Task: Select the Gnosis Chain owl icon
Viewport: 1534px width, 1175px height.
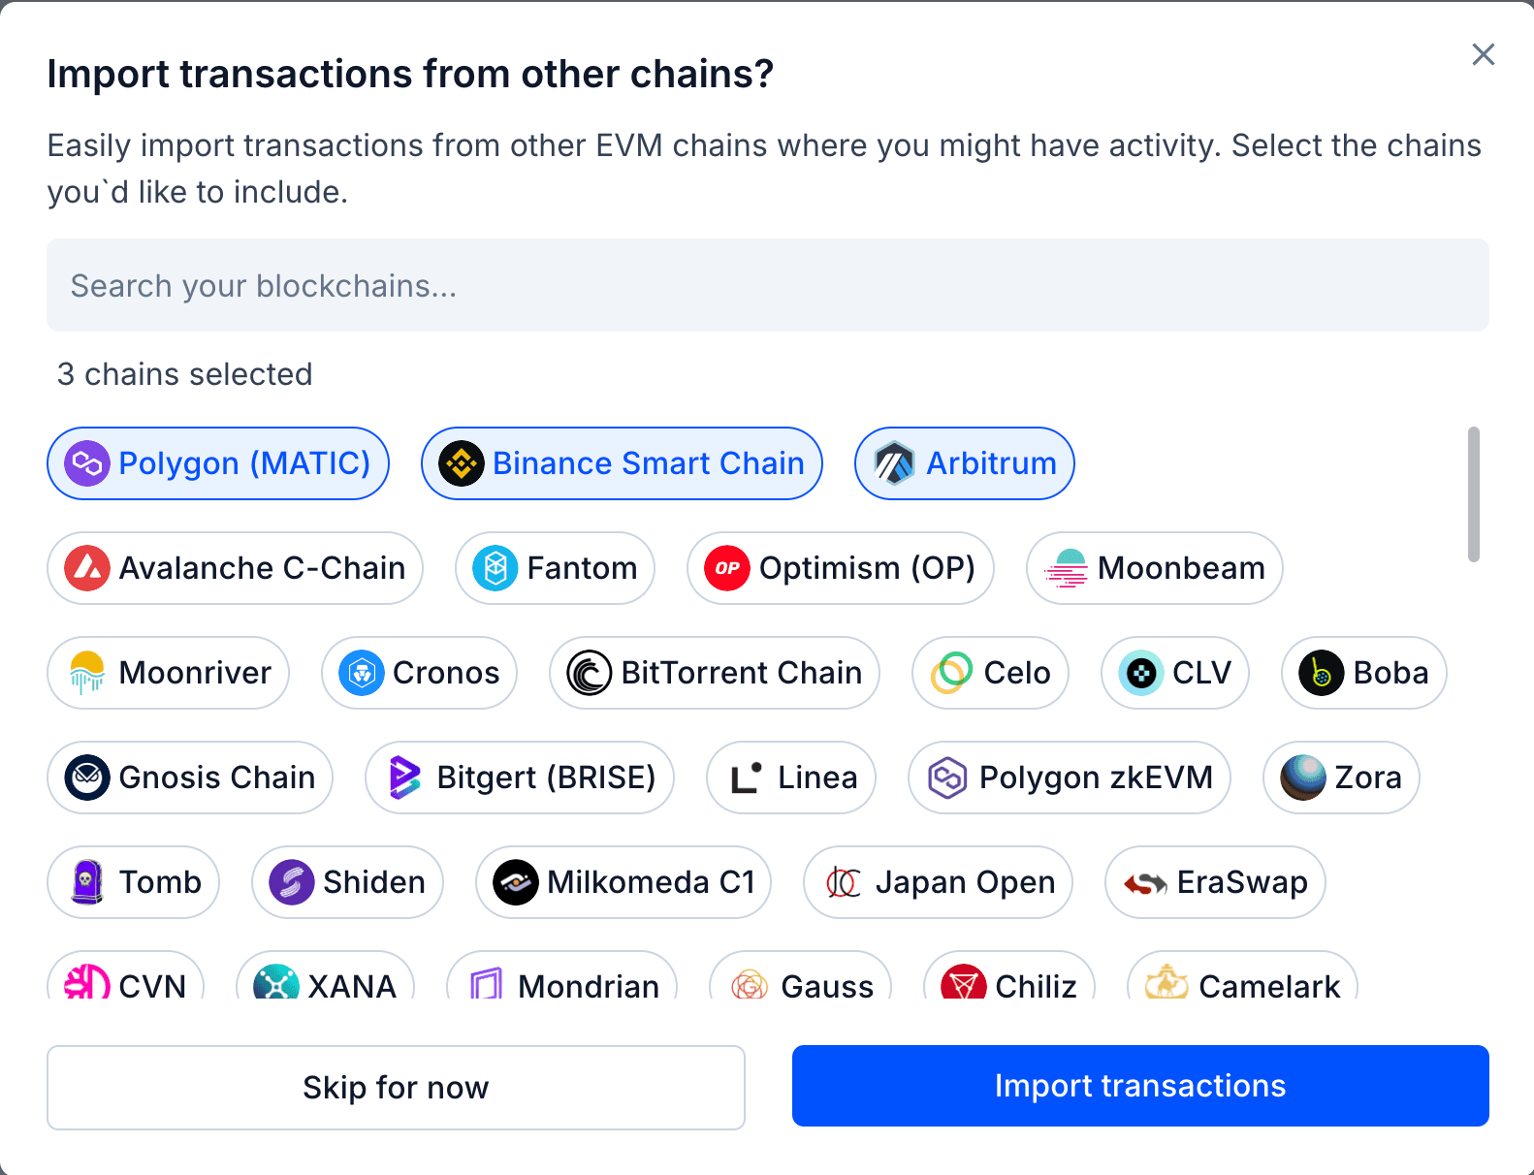Action: pos(87,778)
